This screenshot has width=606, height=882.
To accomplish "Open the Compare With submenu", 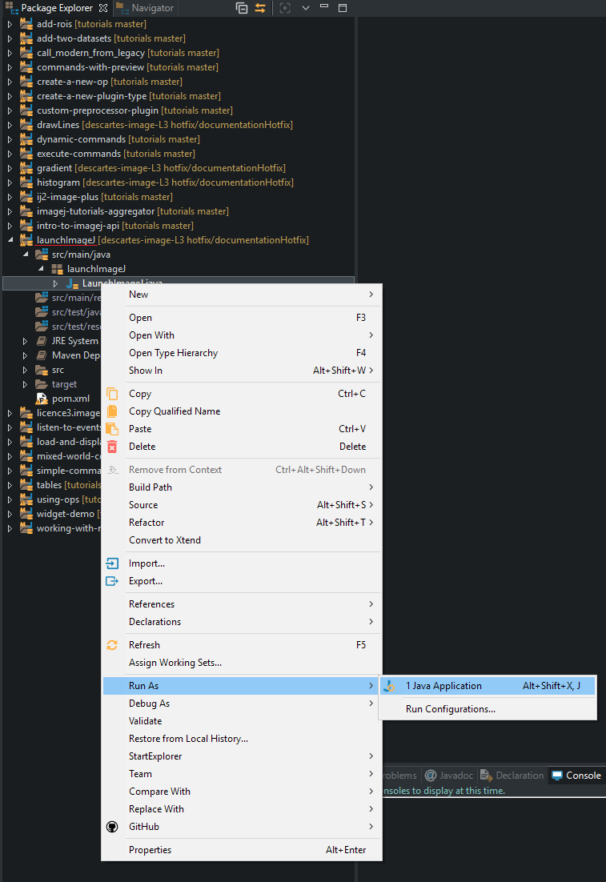I will click(x=243, y=792).
